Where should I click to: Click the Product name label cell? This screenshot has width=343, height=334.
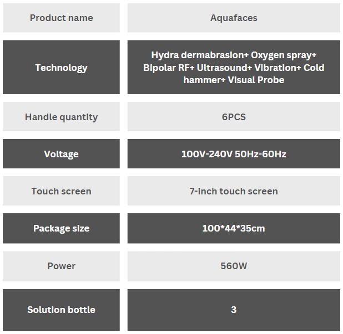[61, 18]
